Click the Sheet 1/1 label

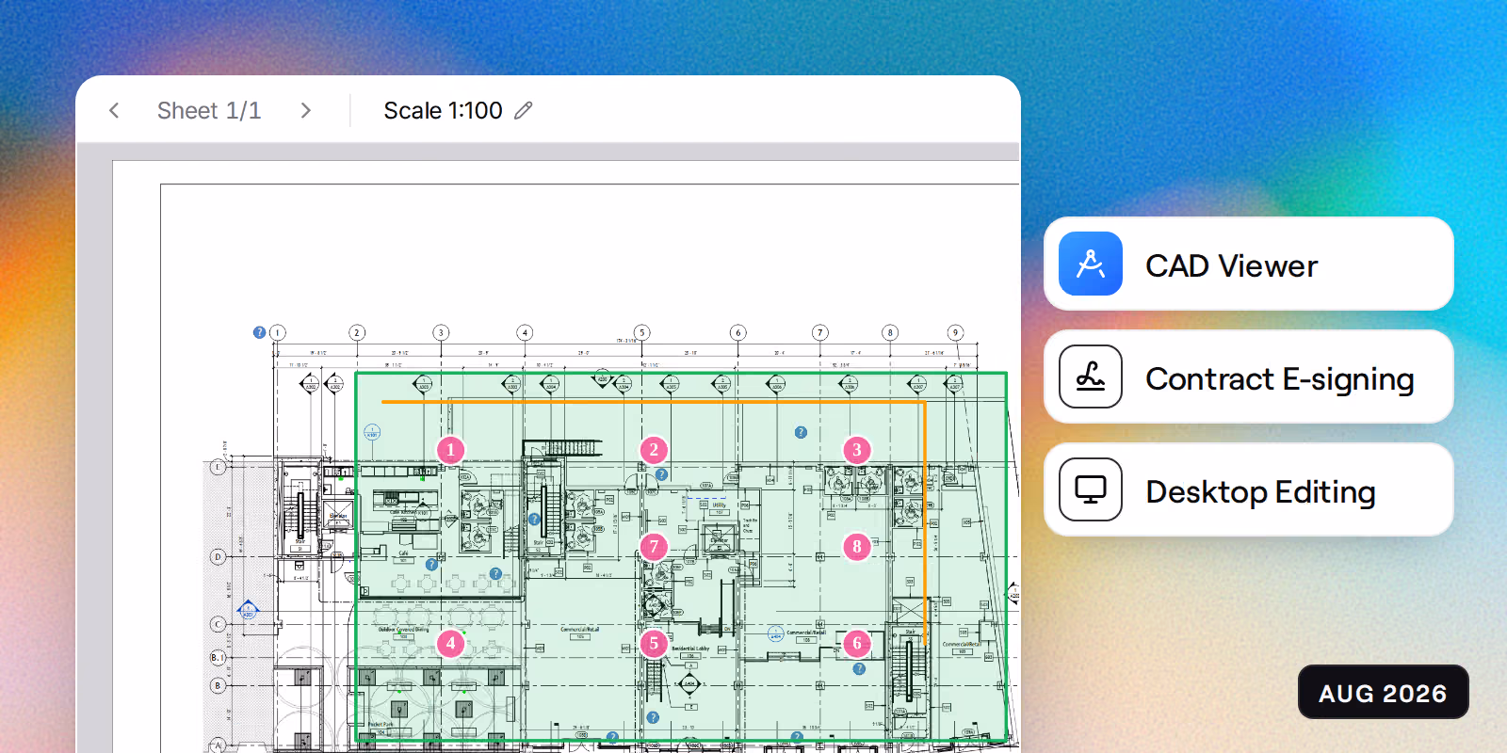(209, 110)
